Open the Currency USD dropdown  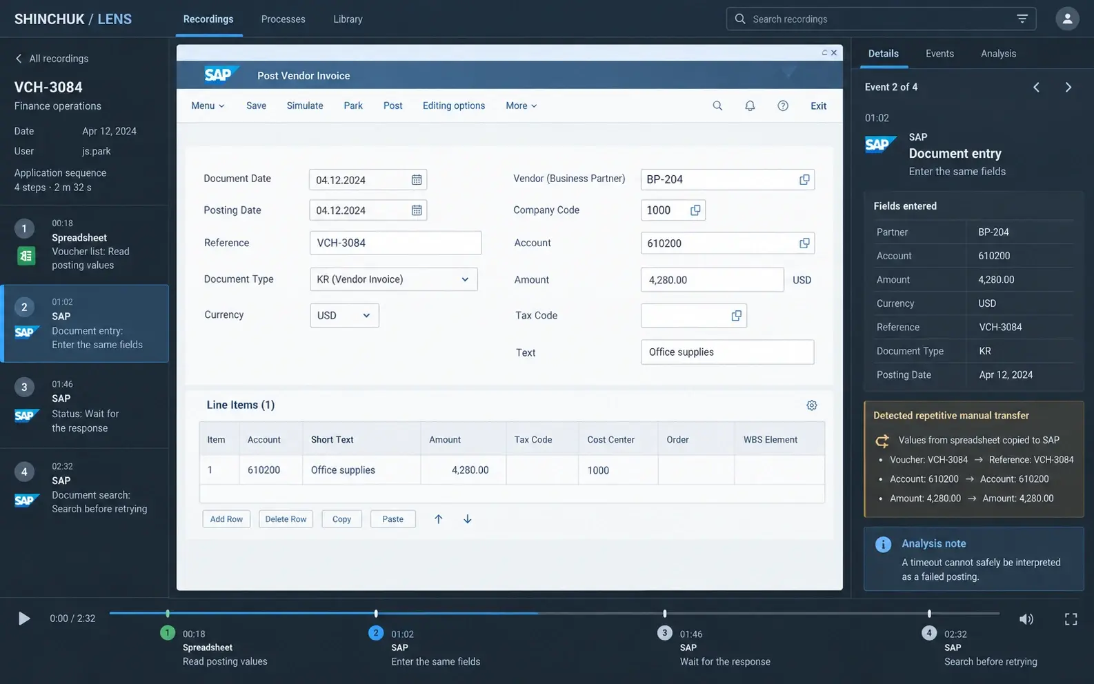click(344, 315)
